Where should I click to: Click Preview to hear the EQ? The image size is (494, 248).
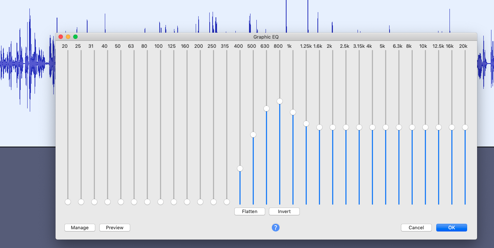(x=115, y=228)
